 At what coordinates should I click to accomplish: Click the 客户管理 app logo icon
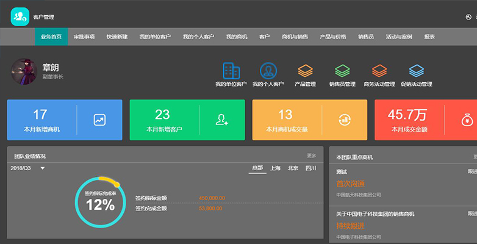pos(20,16)
